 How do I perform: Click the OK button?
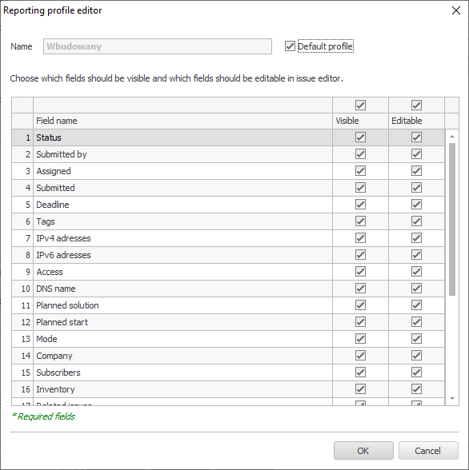[363, 451]
